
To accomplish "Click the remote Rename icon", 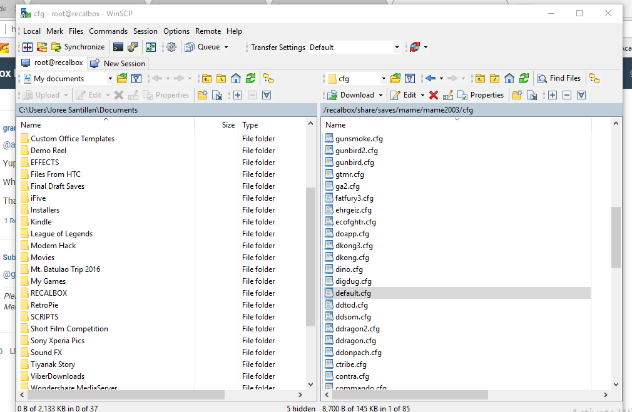I will click(448, 95).
